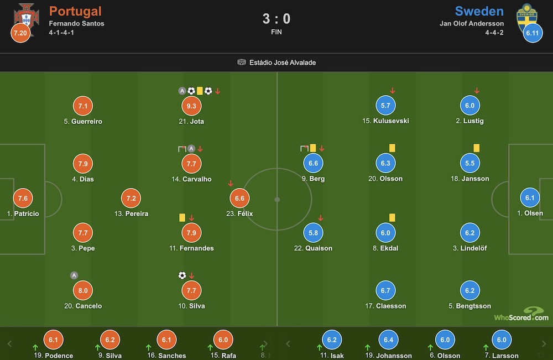
Task: Click the WhoScored.com logo
Action: click(521, 314)
